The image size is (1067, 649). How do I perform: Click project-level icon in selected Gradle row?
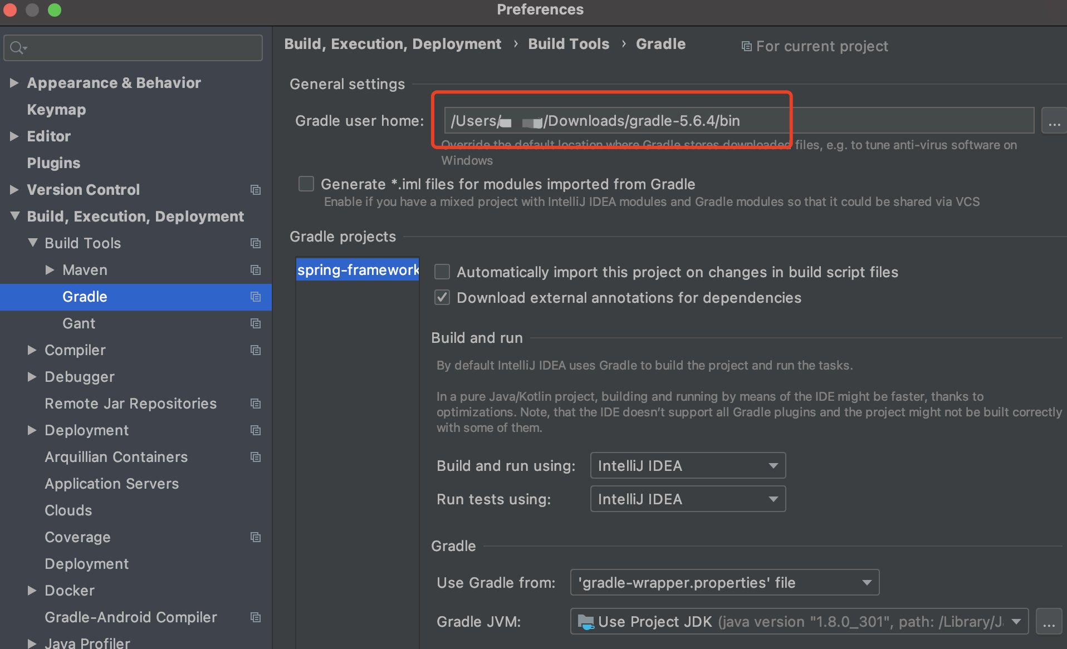click(x=256, y=297)
